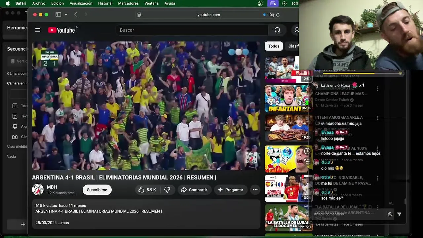Open the Visualización menu
The height and width of the screenshot is (238, 423).
[x=81, y=3]
